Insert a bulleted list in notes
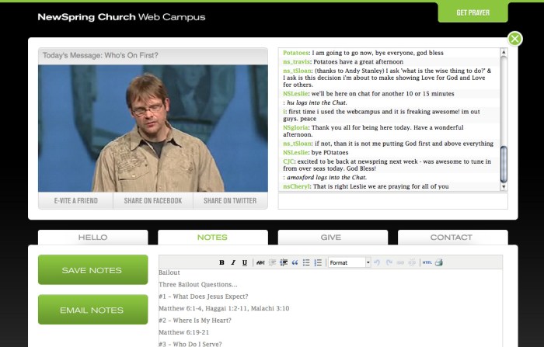The height and width of the screenshot is (347, 544). point(306,263)
